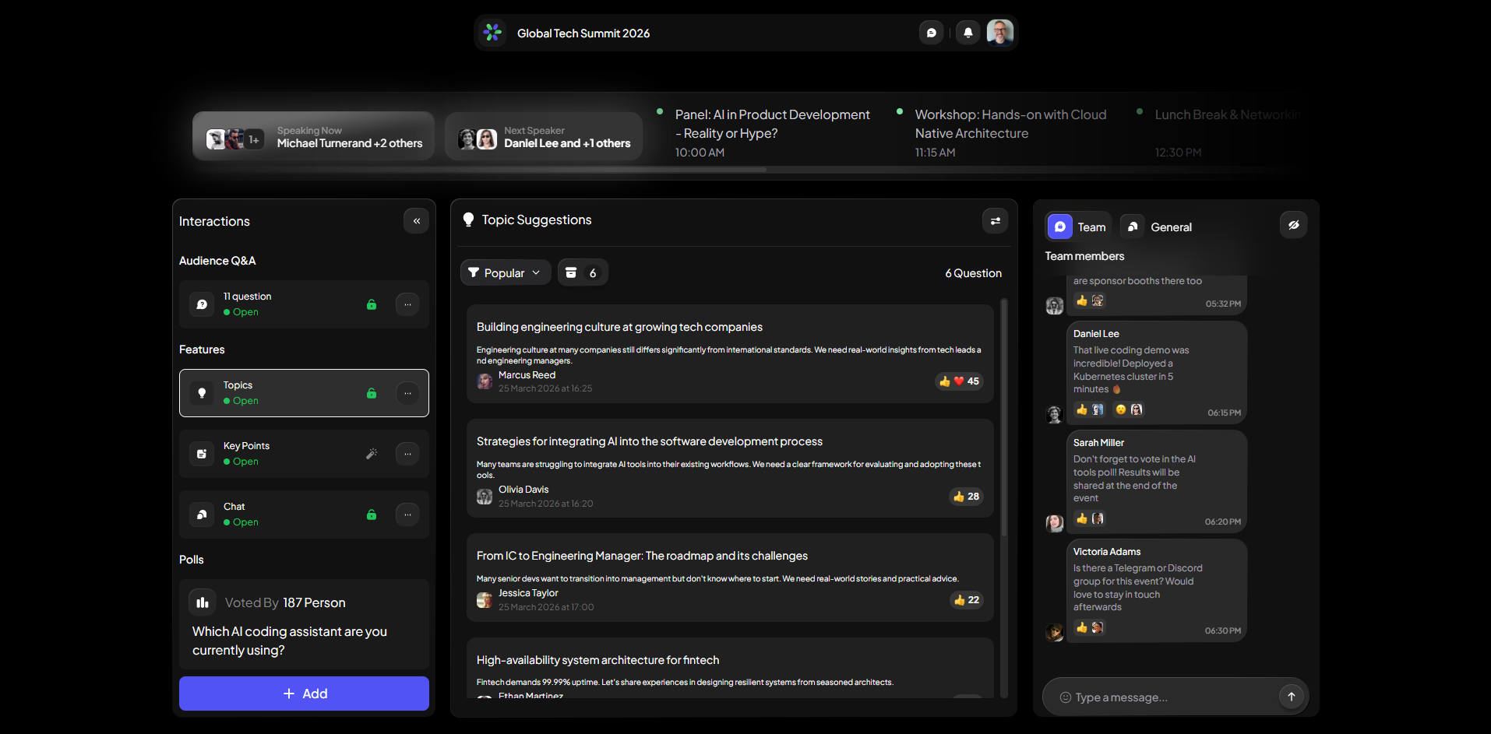Toggle the Topics open lock
The image size is (1491, 734).
click(x=372, y=393)
